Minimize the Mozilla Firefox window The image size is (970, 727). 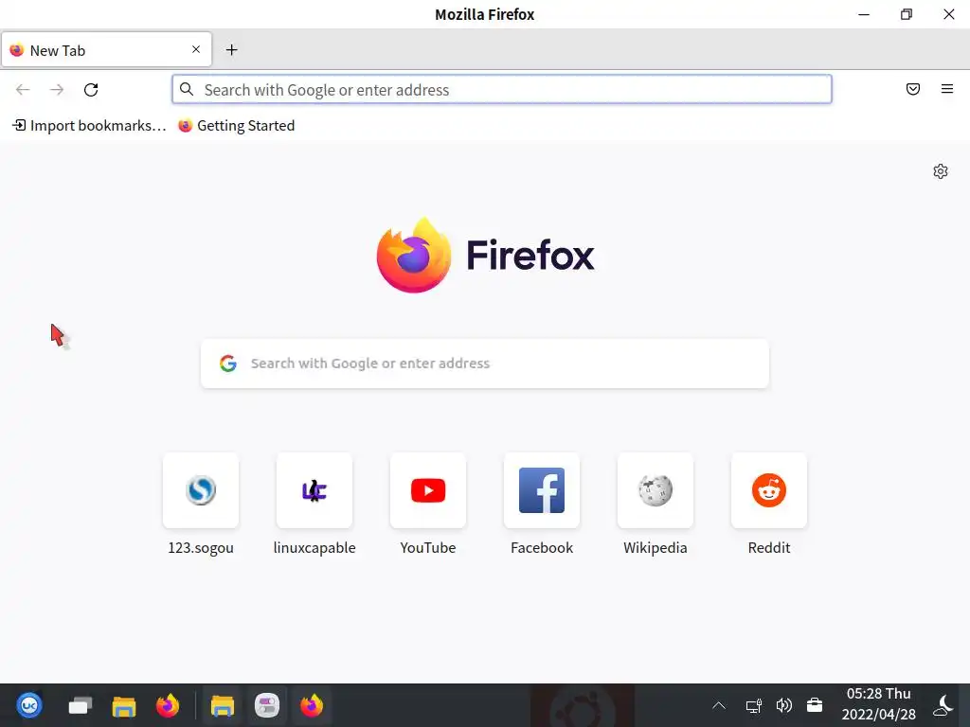coord(864,14)
